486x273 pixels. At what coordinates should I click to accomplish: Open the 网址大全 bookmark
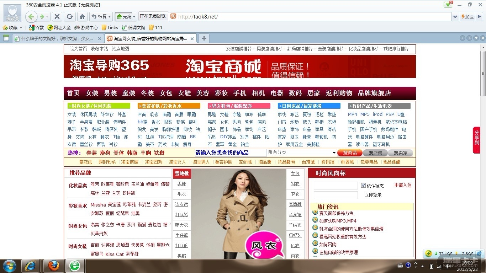click(x=59, y=27)
